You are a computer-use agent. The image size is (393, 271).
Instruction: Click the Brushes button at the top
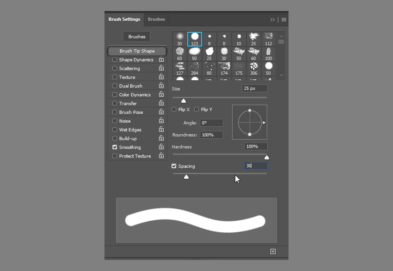136,36
